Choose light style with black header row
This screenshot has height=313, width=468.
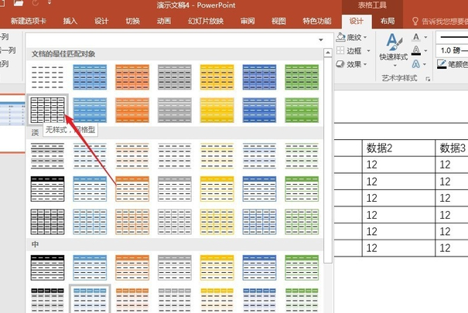coord(47,189)
